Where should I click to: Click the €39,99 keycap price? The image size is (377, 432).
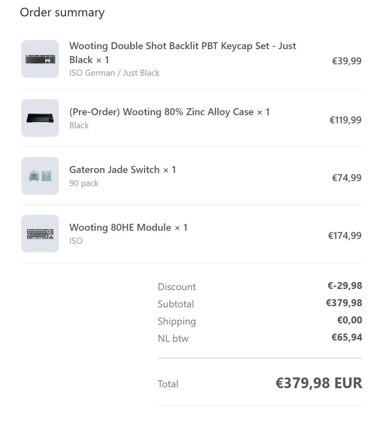(347, 61)
